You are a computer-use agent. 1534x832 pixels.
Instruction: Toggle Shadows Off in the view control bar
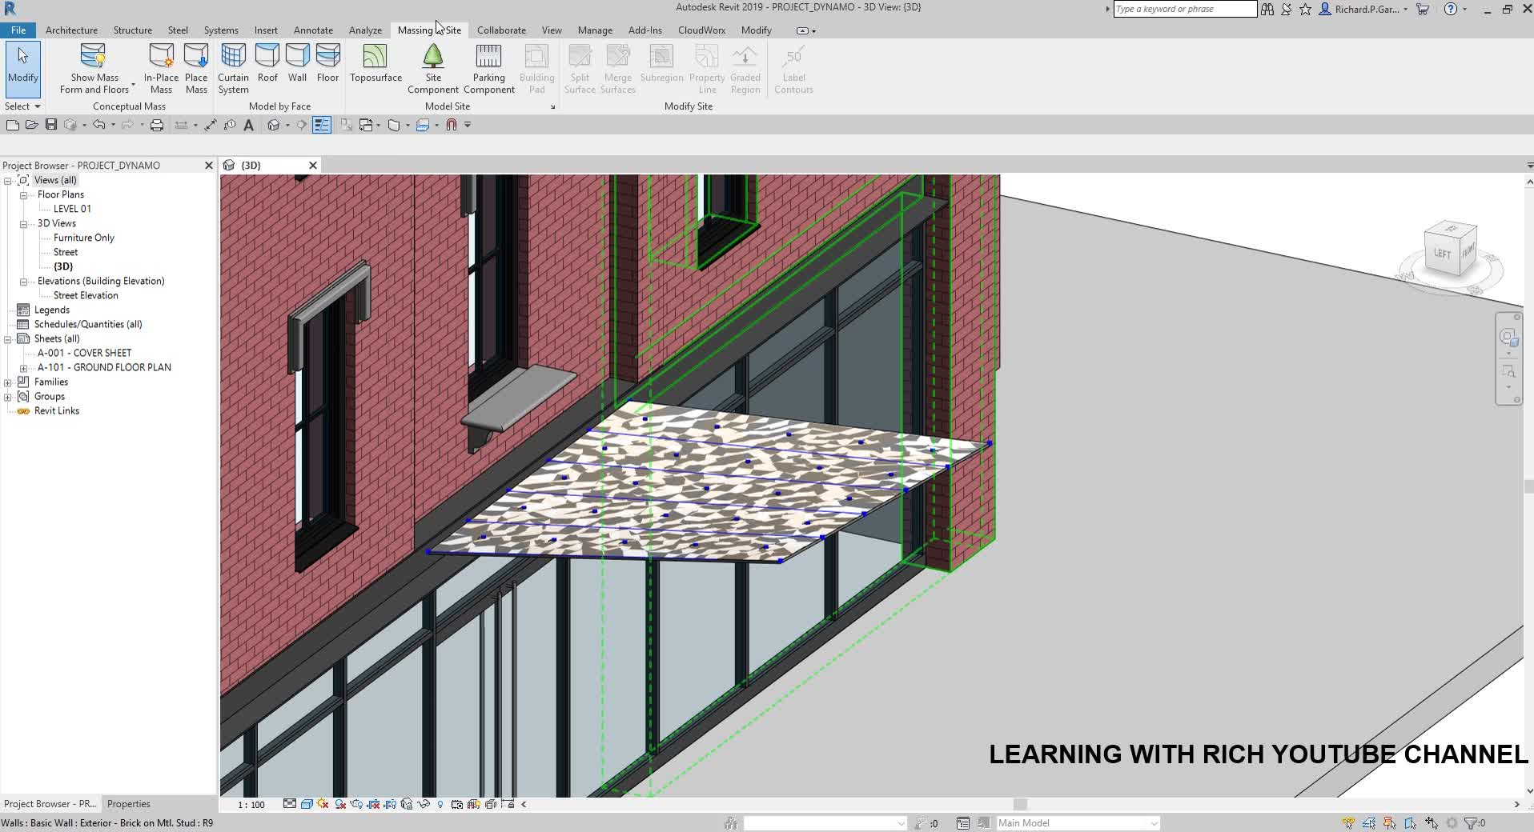323,805
